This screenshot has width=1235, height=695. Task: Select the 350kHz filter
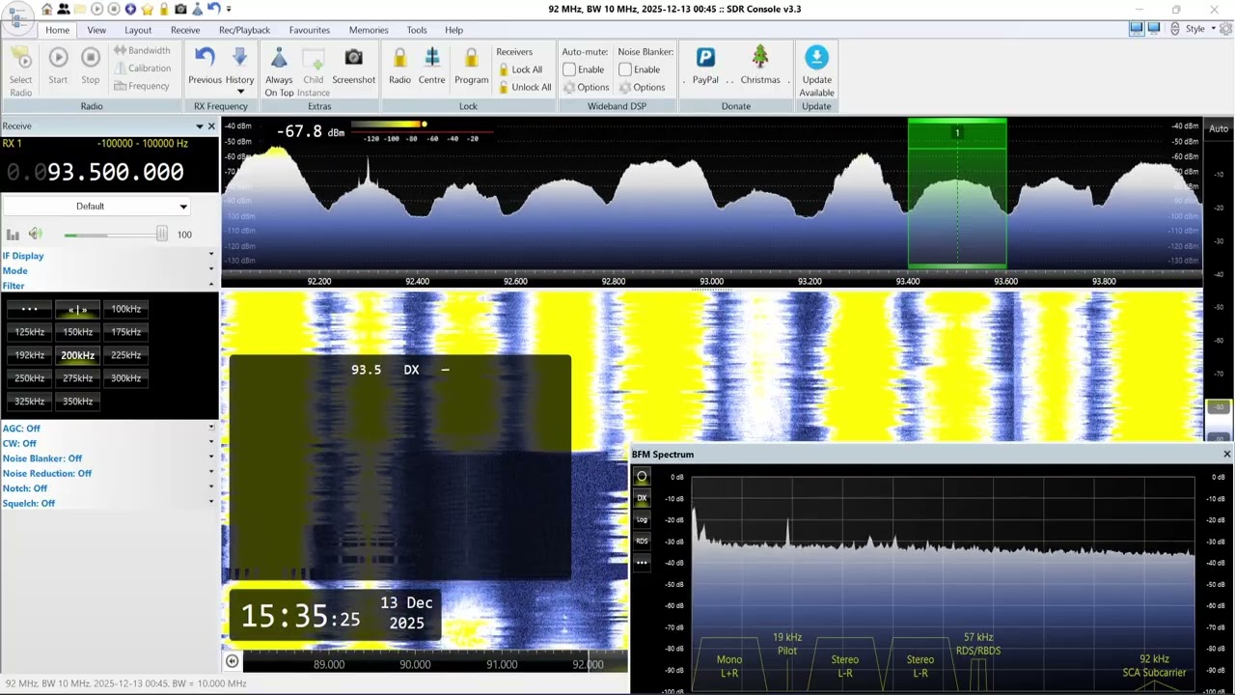pos(77,402)
